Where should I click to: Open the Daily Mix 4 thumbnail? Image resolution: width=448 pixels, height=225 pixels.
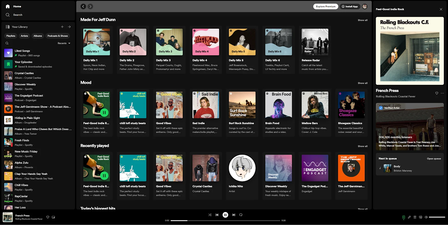[206, 42]
